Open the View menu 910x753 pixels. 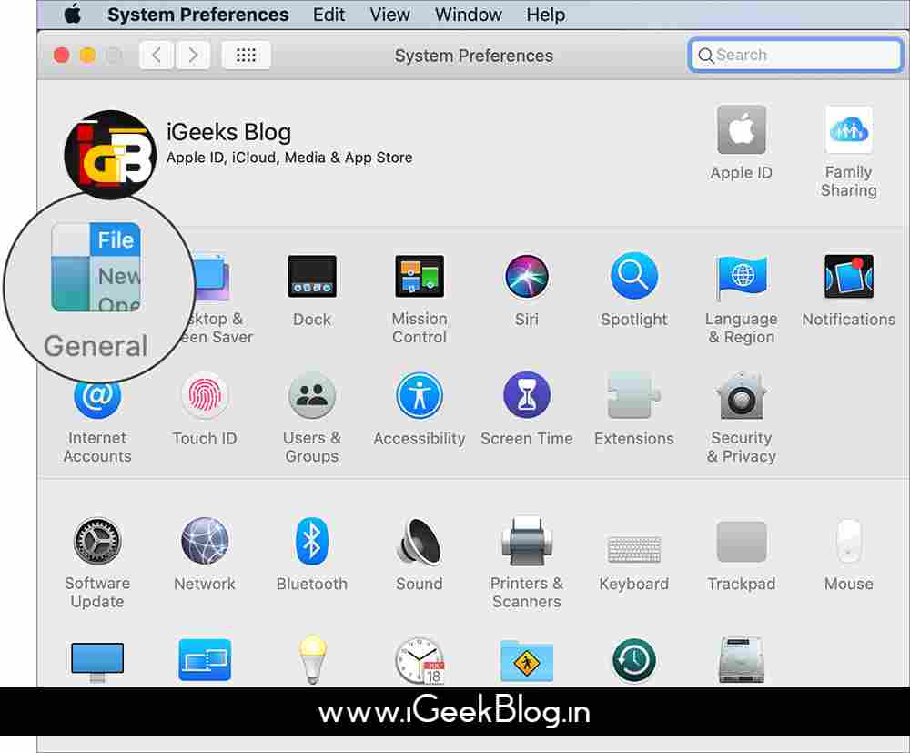390,15
